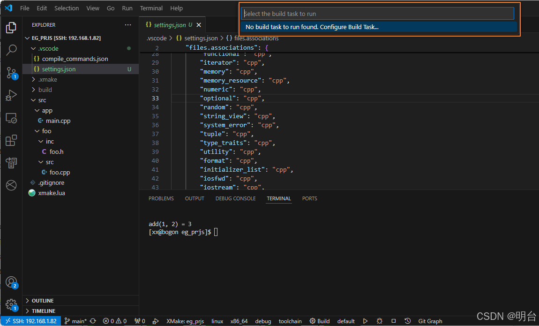The height and width of the screenshot is (326, 539).
Task: Open foo.h in explorer
Action: click(81, 152)
